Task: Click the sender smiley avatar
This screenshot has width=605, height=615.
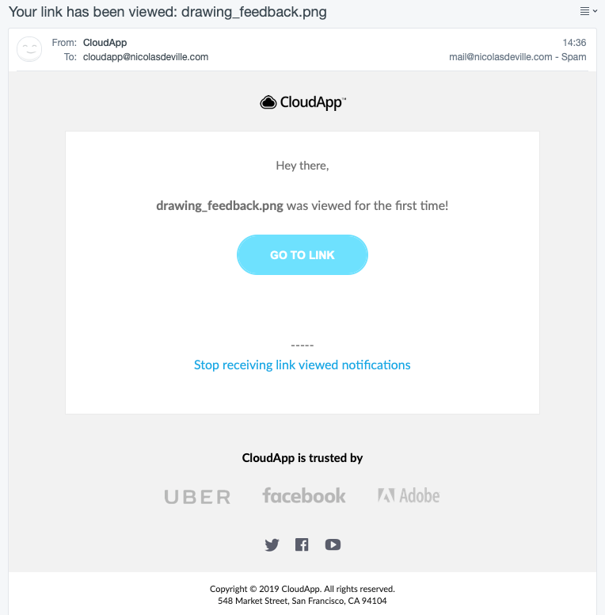Action: coord(29,49)
